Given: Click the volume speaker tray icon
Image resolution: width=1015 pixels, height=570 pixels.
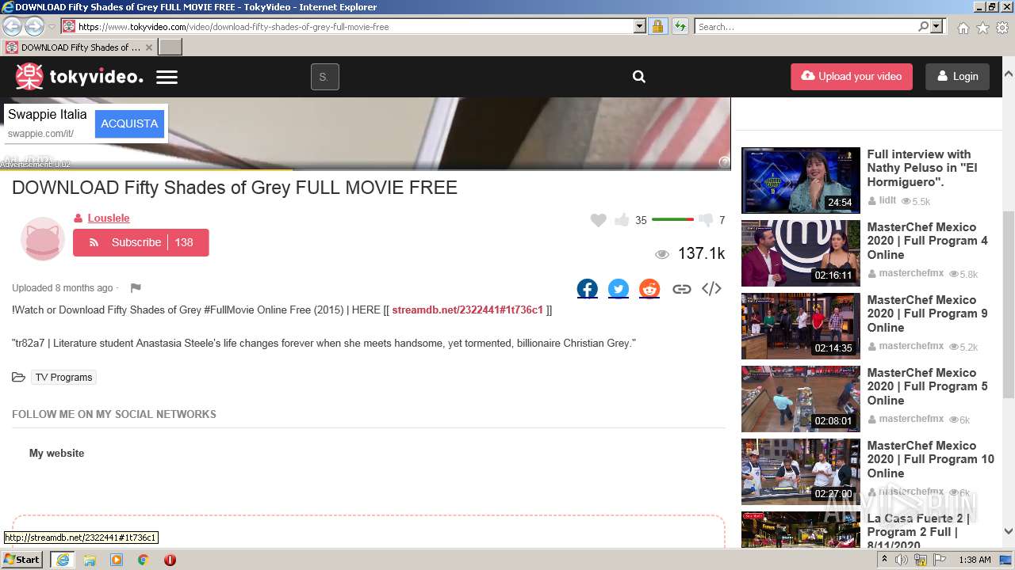Looking at the screenshot, I should tap(902, 560).
